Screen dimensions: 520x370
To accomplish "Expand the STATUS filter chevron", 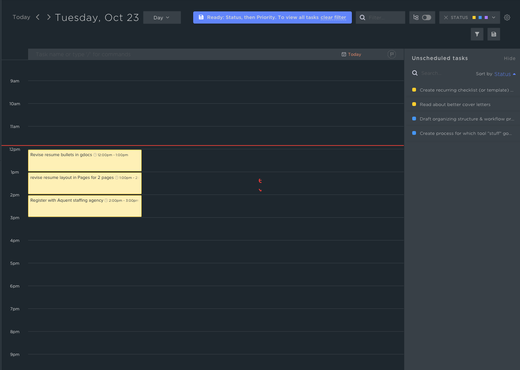I will click(493, 17).
